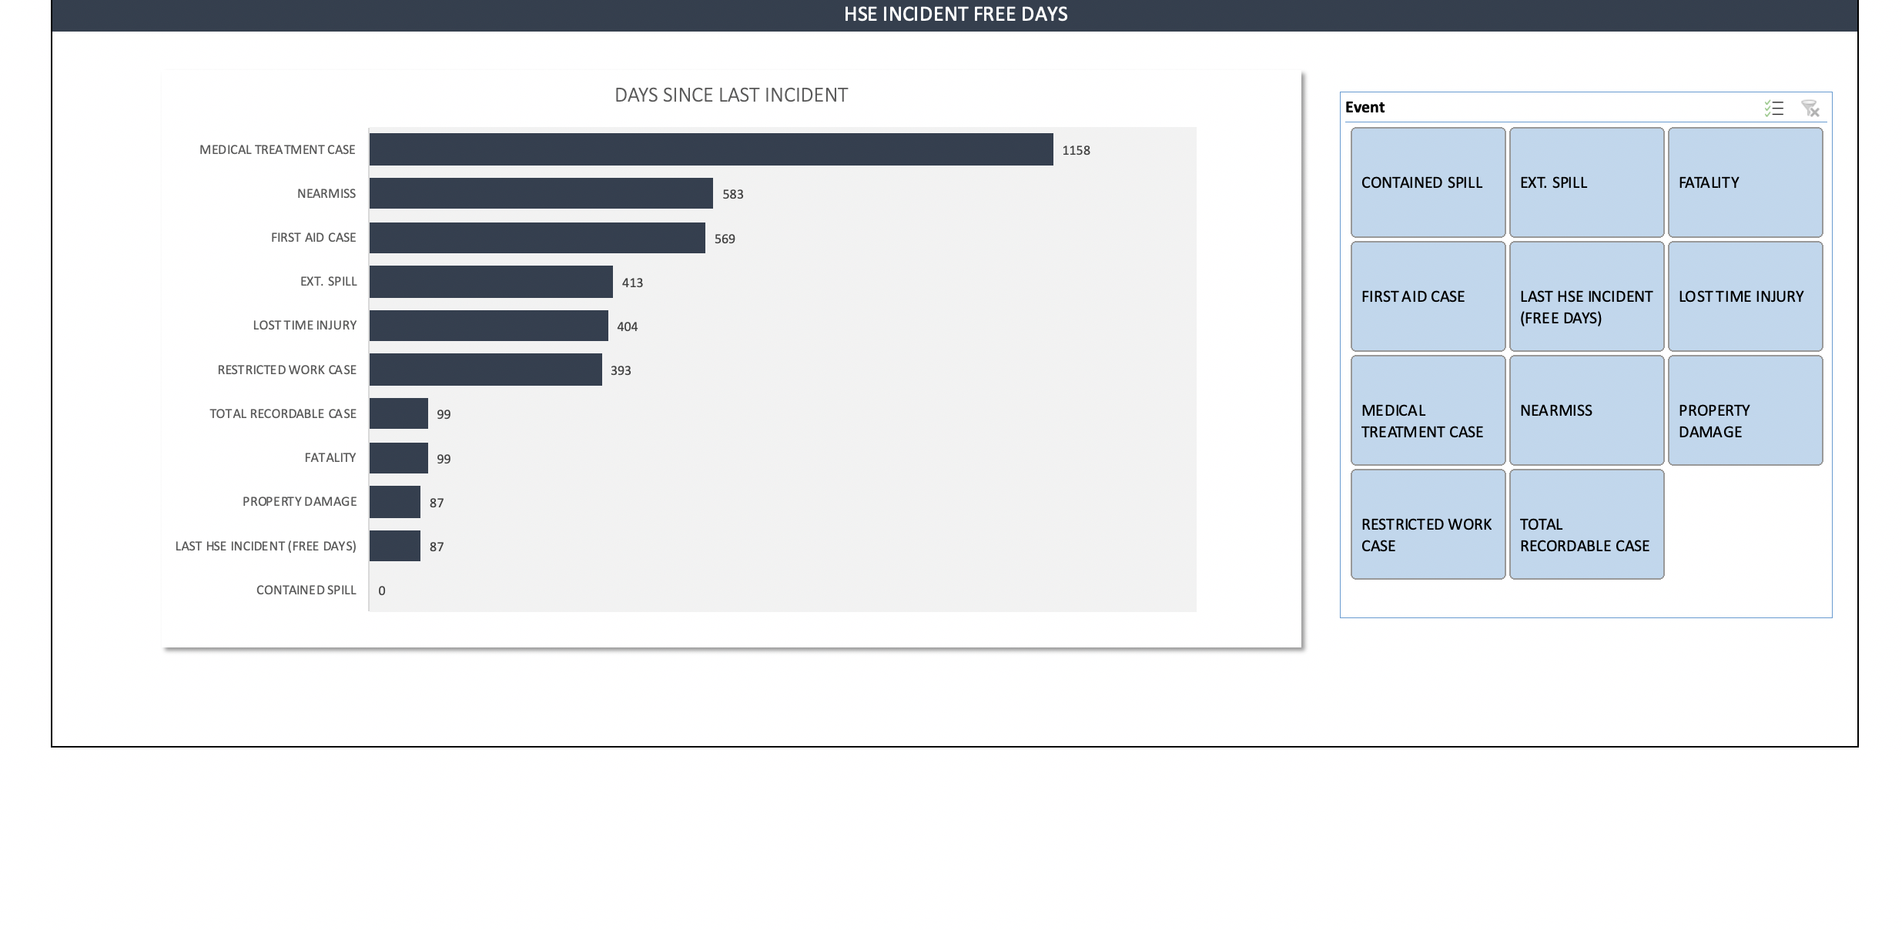
Task: Filter by LAST HSE INCIDENT (FREE DAYS)
Action: click(x=1586, y=296)
